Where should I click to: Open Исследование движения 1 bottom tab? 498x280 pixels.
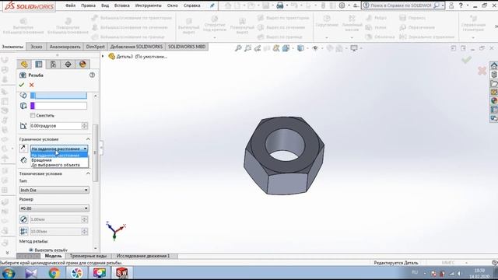coord(143,256)
